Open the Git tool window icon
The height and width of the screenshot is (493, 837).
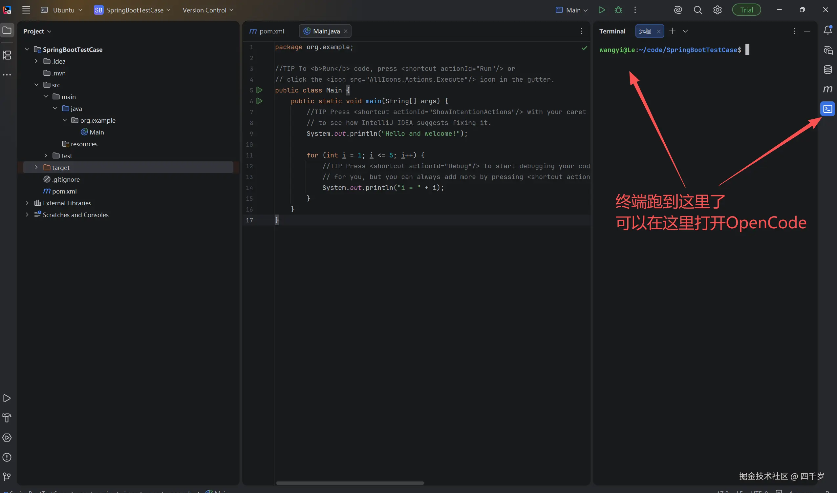coord(7,477)
